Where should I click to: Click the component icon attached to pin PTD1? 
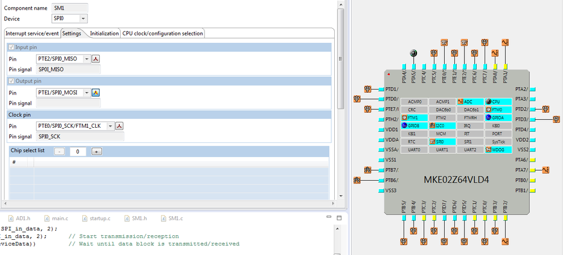tap(367, 88)
